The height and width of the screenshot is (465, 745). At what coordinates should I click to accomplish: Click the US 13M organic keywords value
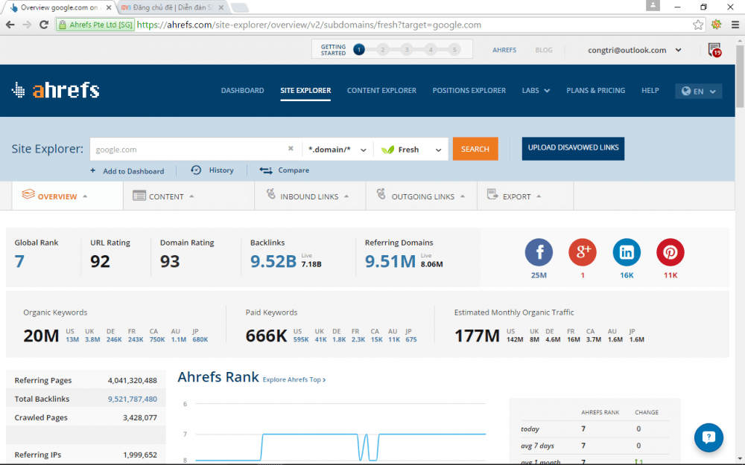pos(72,339)
